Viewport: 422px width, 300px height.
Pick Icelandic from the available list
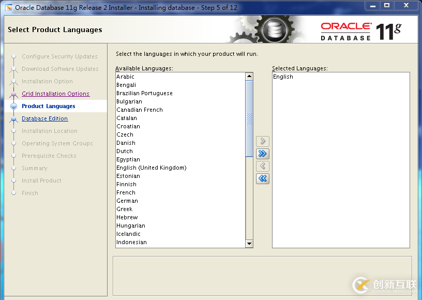180,234
